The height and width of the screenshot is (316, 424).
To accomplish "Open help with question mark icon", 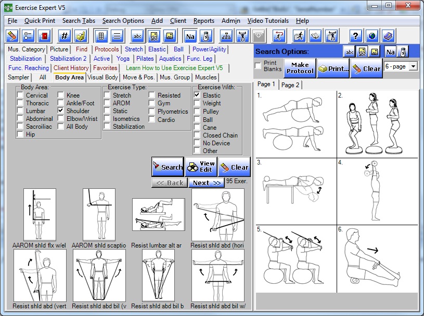I will point(355,36).
